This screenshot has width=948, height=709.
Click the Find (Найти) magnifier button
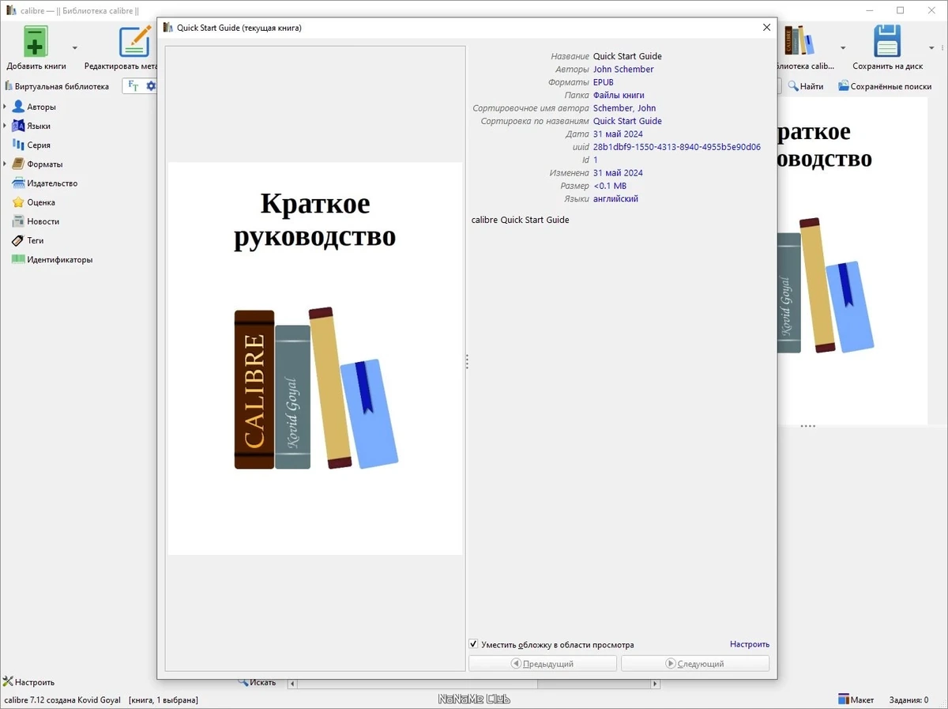pyautogui.click(x=805, y=86)
